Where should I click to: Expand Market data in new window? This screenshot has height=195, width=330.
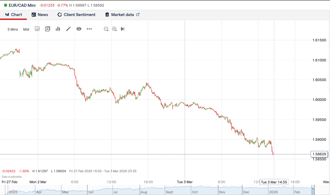(x=137, y=15)
